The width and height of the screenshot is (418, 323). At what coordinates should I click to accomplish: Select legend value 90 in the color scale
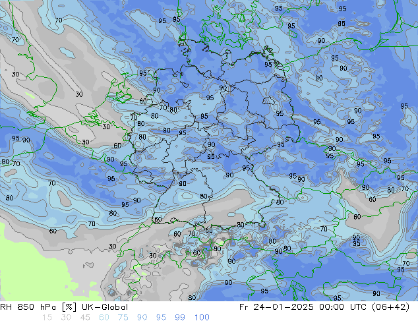pyautogui.click(x=142, y=318)
